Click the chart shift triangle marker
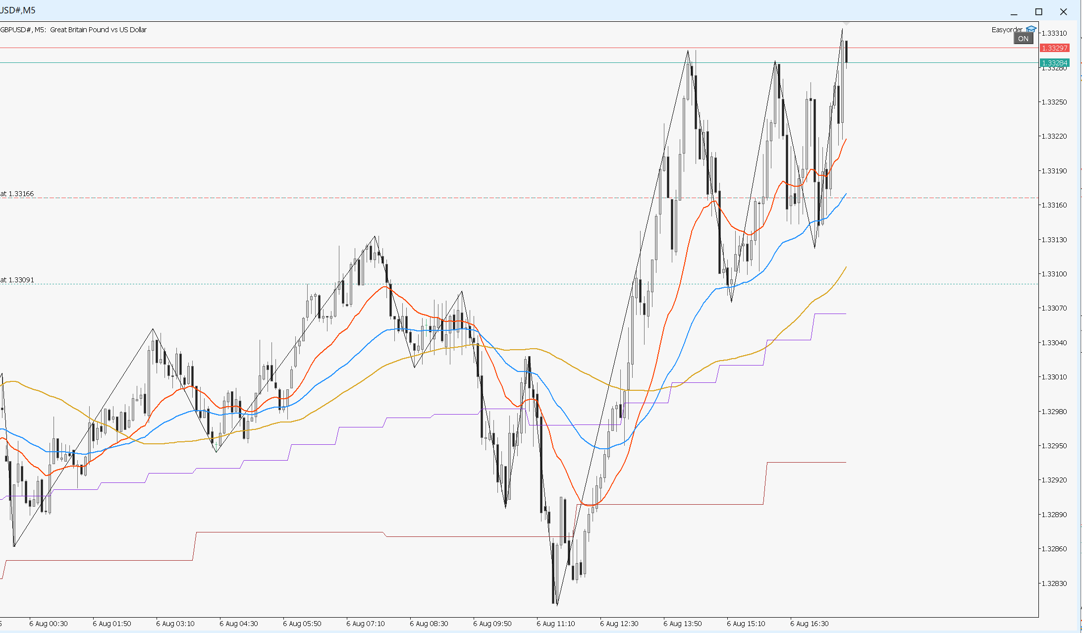 [846, 23]
